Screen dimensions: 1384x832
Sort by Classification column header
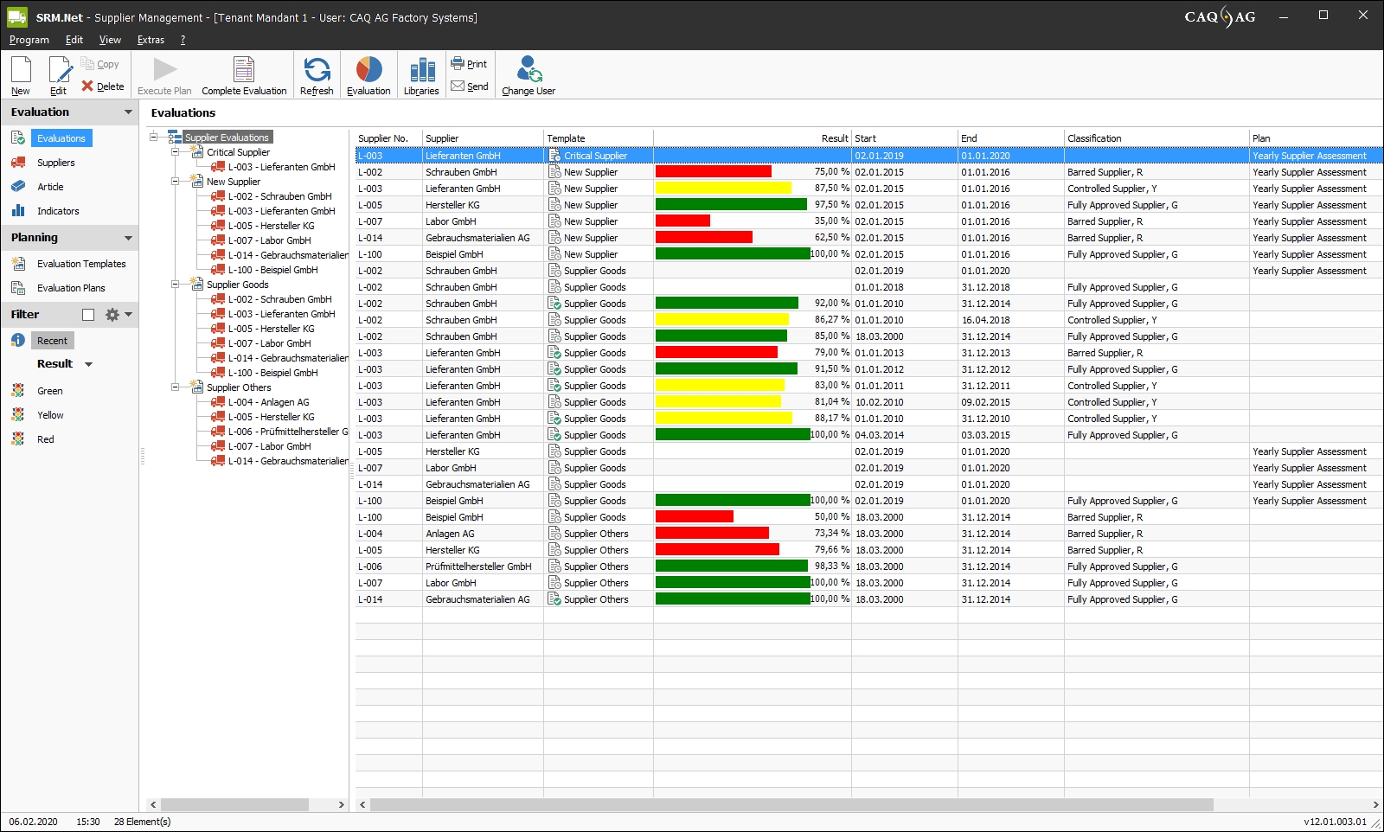[1157, 138]
